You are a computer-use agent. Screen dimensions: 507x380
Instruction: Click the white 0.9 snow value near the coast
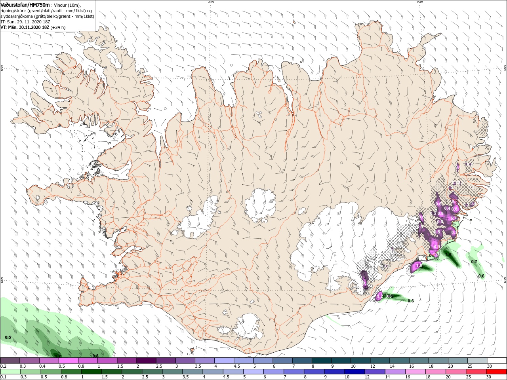click(x=437, y=247)
